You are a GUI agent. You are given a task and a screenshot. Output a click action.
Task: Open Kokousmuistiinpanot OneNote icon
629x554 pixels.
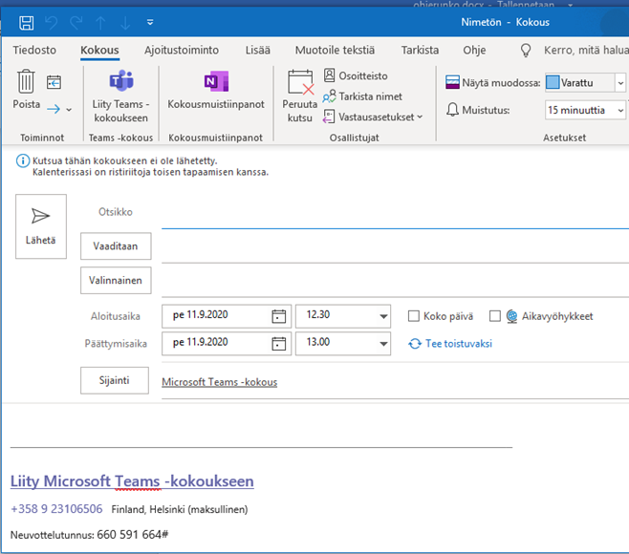pos(216,81)
